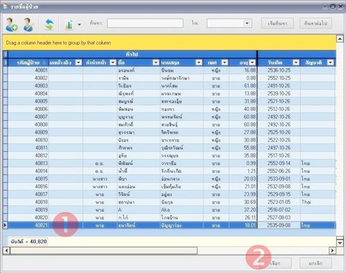This screenshot has height=273, width=346.
Task: Select patient row 40816
Action: pyautogui.click(x=170, y=186)
